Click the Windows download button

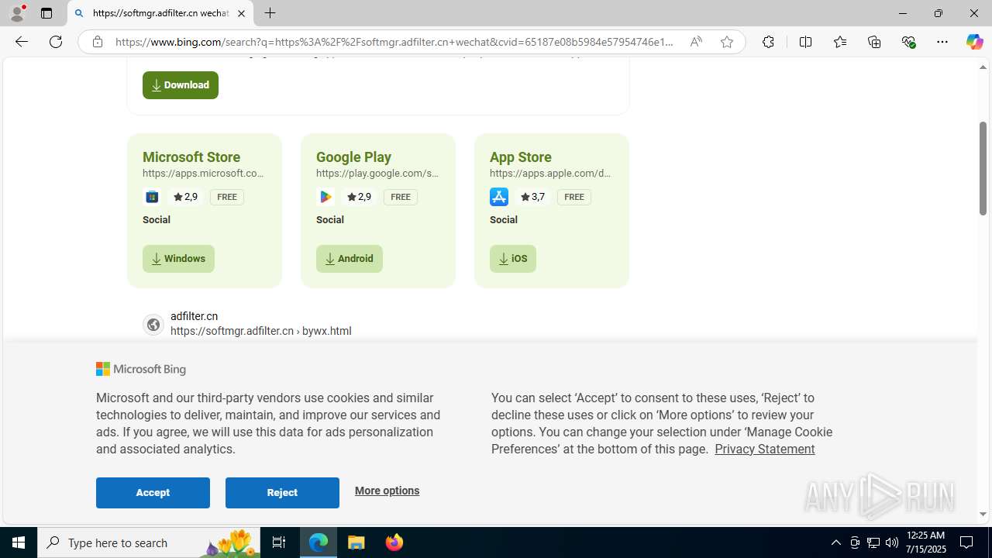click(178, 259)
